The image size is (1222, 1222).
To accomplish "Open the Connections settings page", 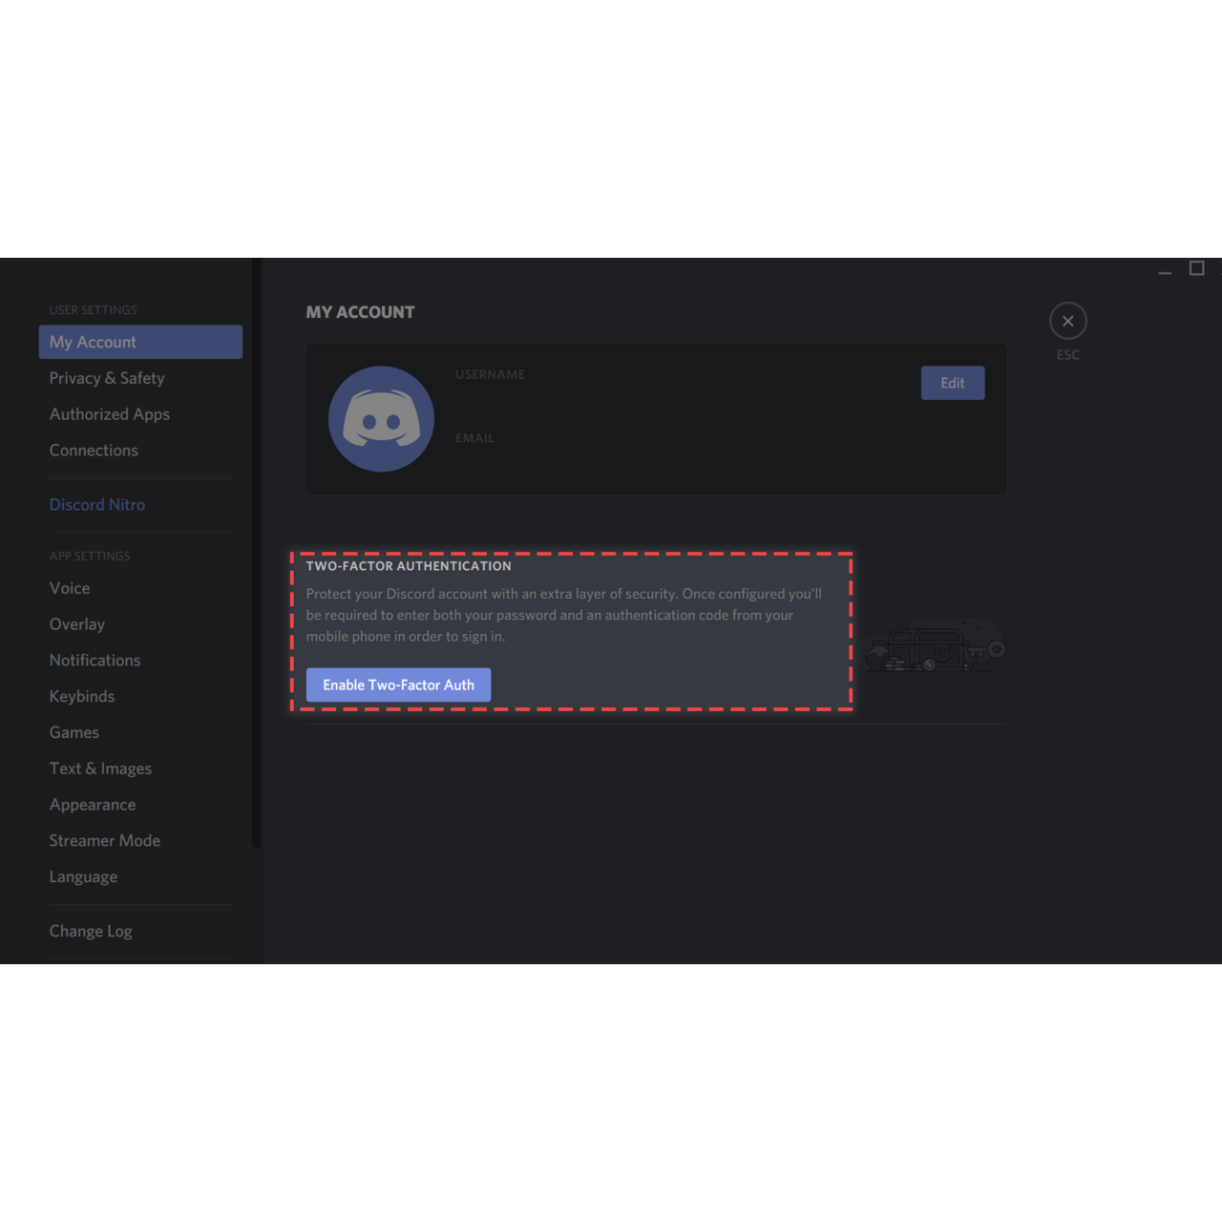I will coord(94,450).
